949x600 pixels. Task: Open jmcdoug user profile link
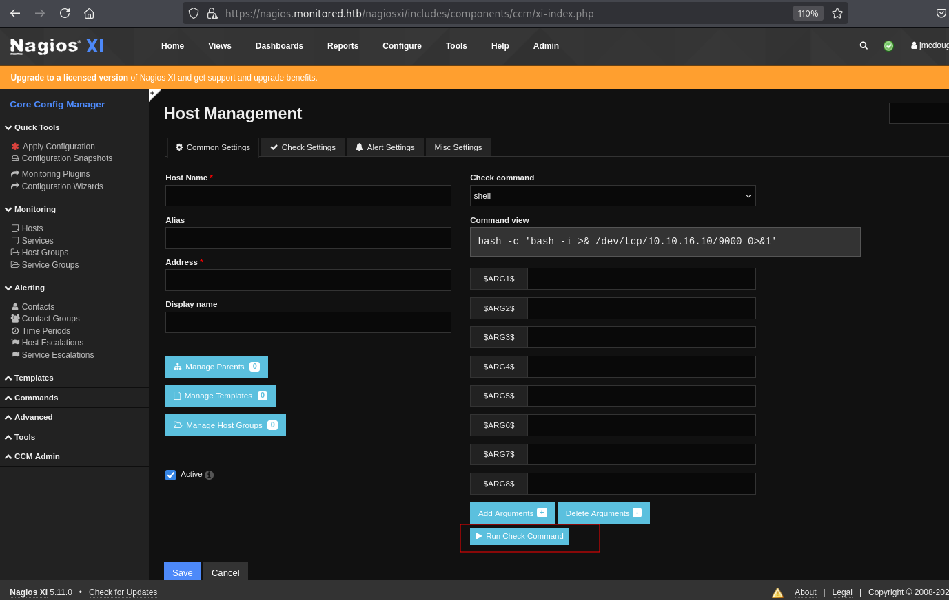click(930, 45)
